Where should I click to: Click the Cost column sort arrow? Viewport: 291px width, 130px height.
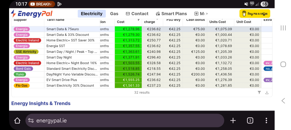click(x=139, y=20)
